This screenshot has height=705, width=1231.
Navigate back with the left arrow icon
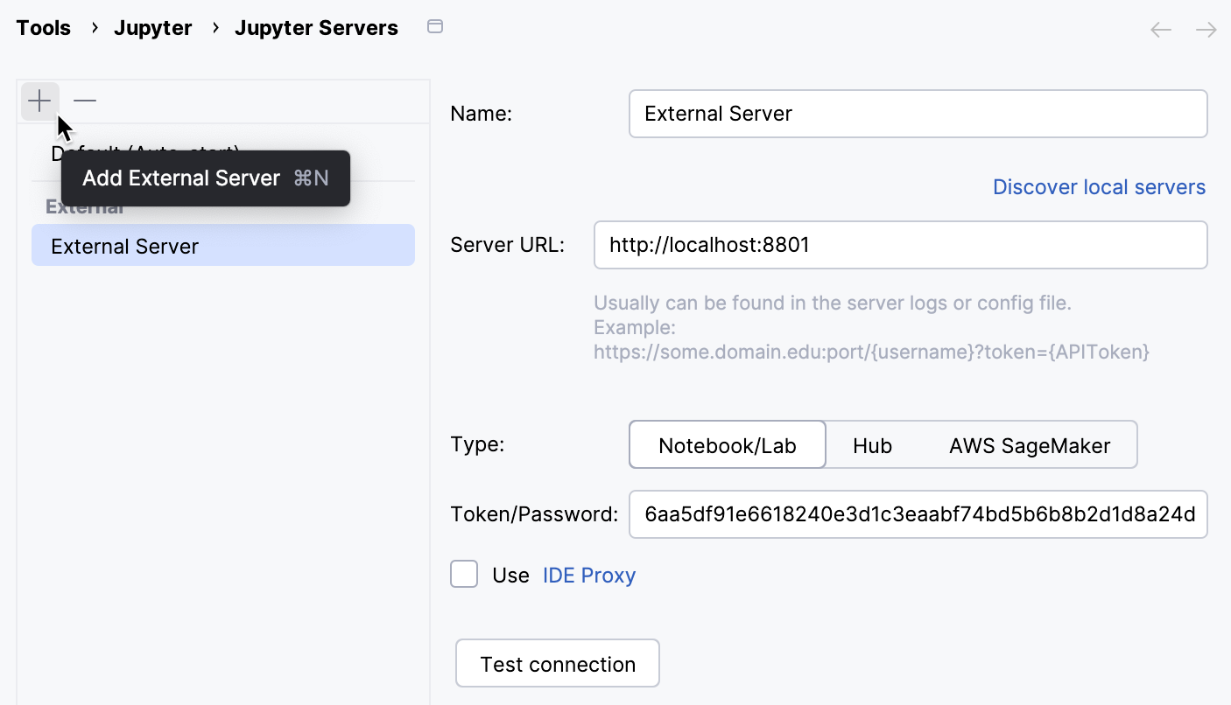[x=1160, y=29]
